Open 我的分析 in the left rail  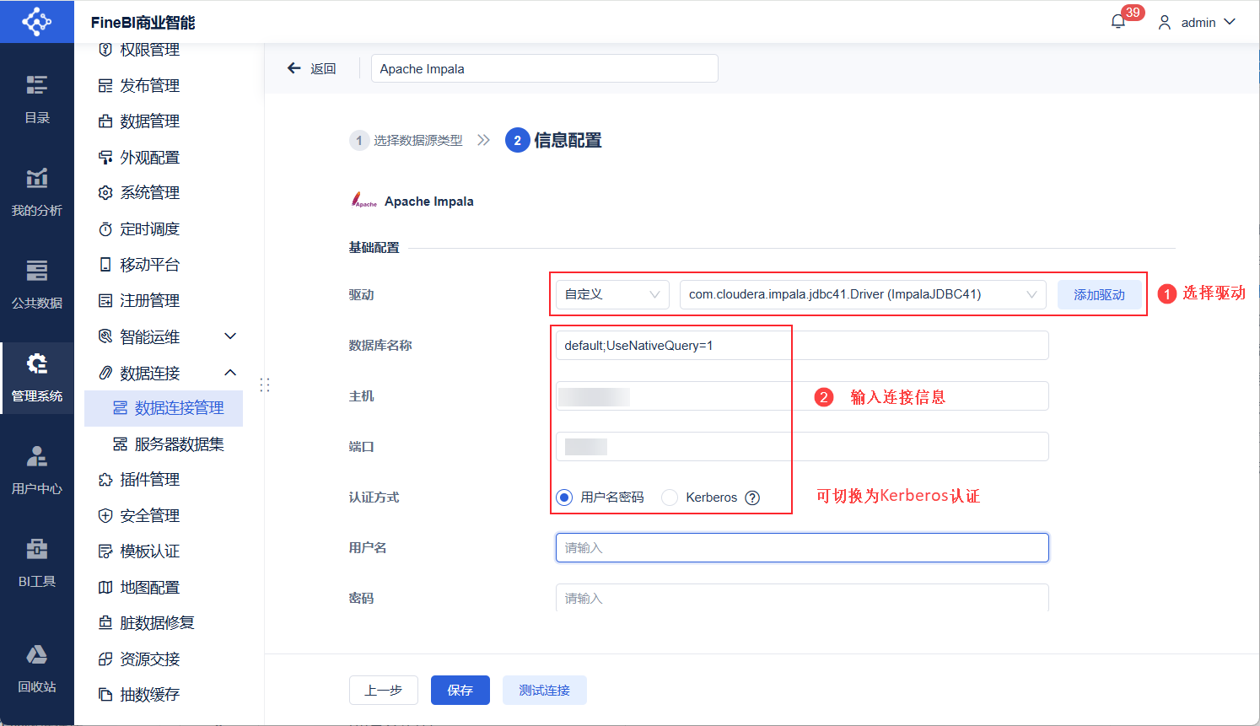click(x=37, y=191)
